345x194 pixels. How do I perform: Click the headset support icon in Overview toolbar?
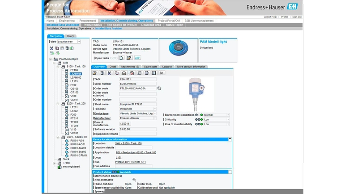(124, 73)
